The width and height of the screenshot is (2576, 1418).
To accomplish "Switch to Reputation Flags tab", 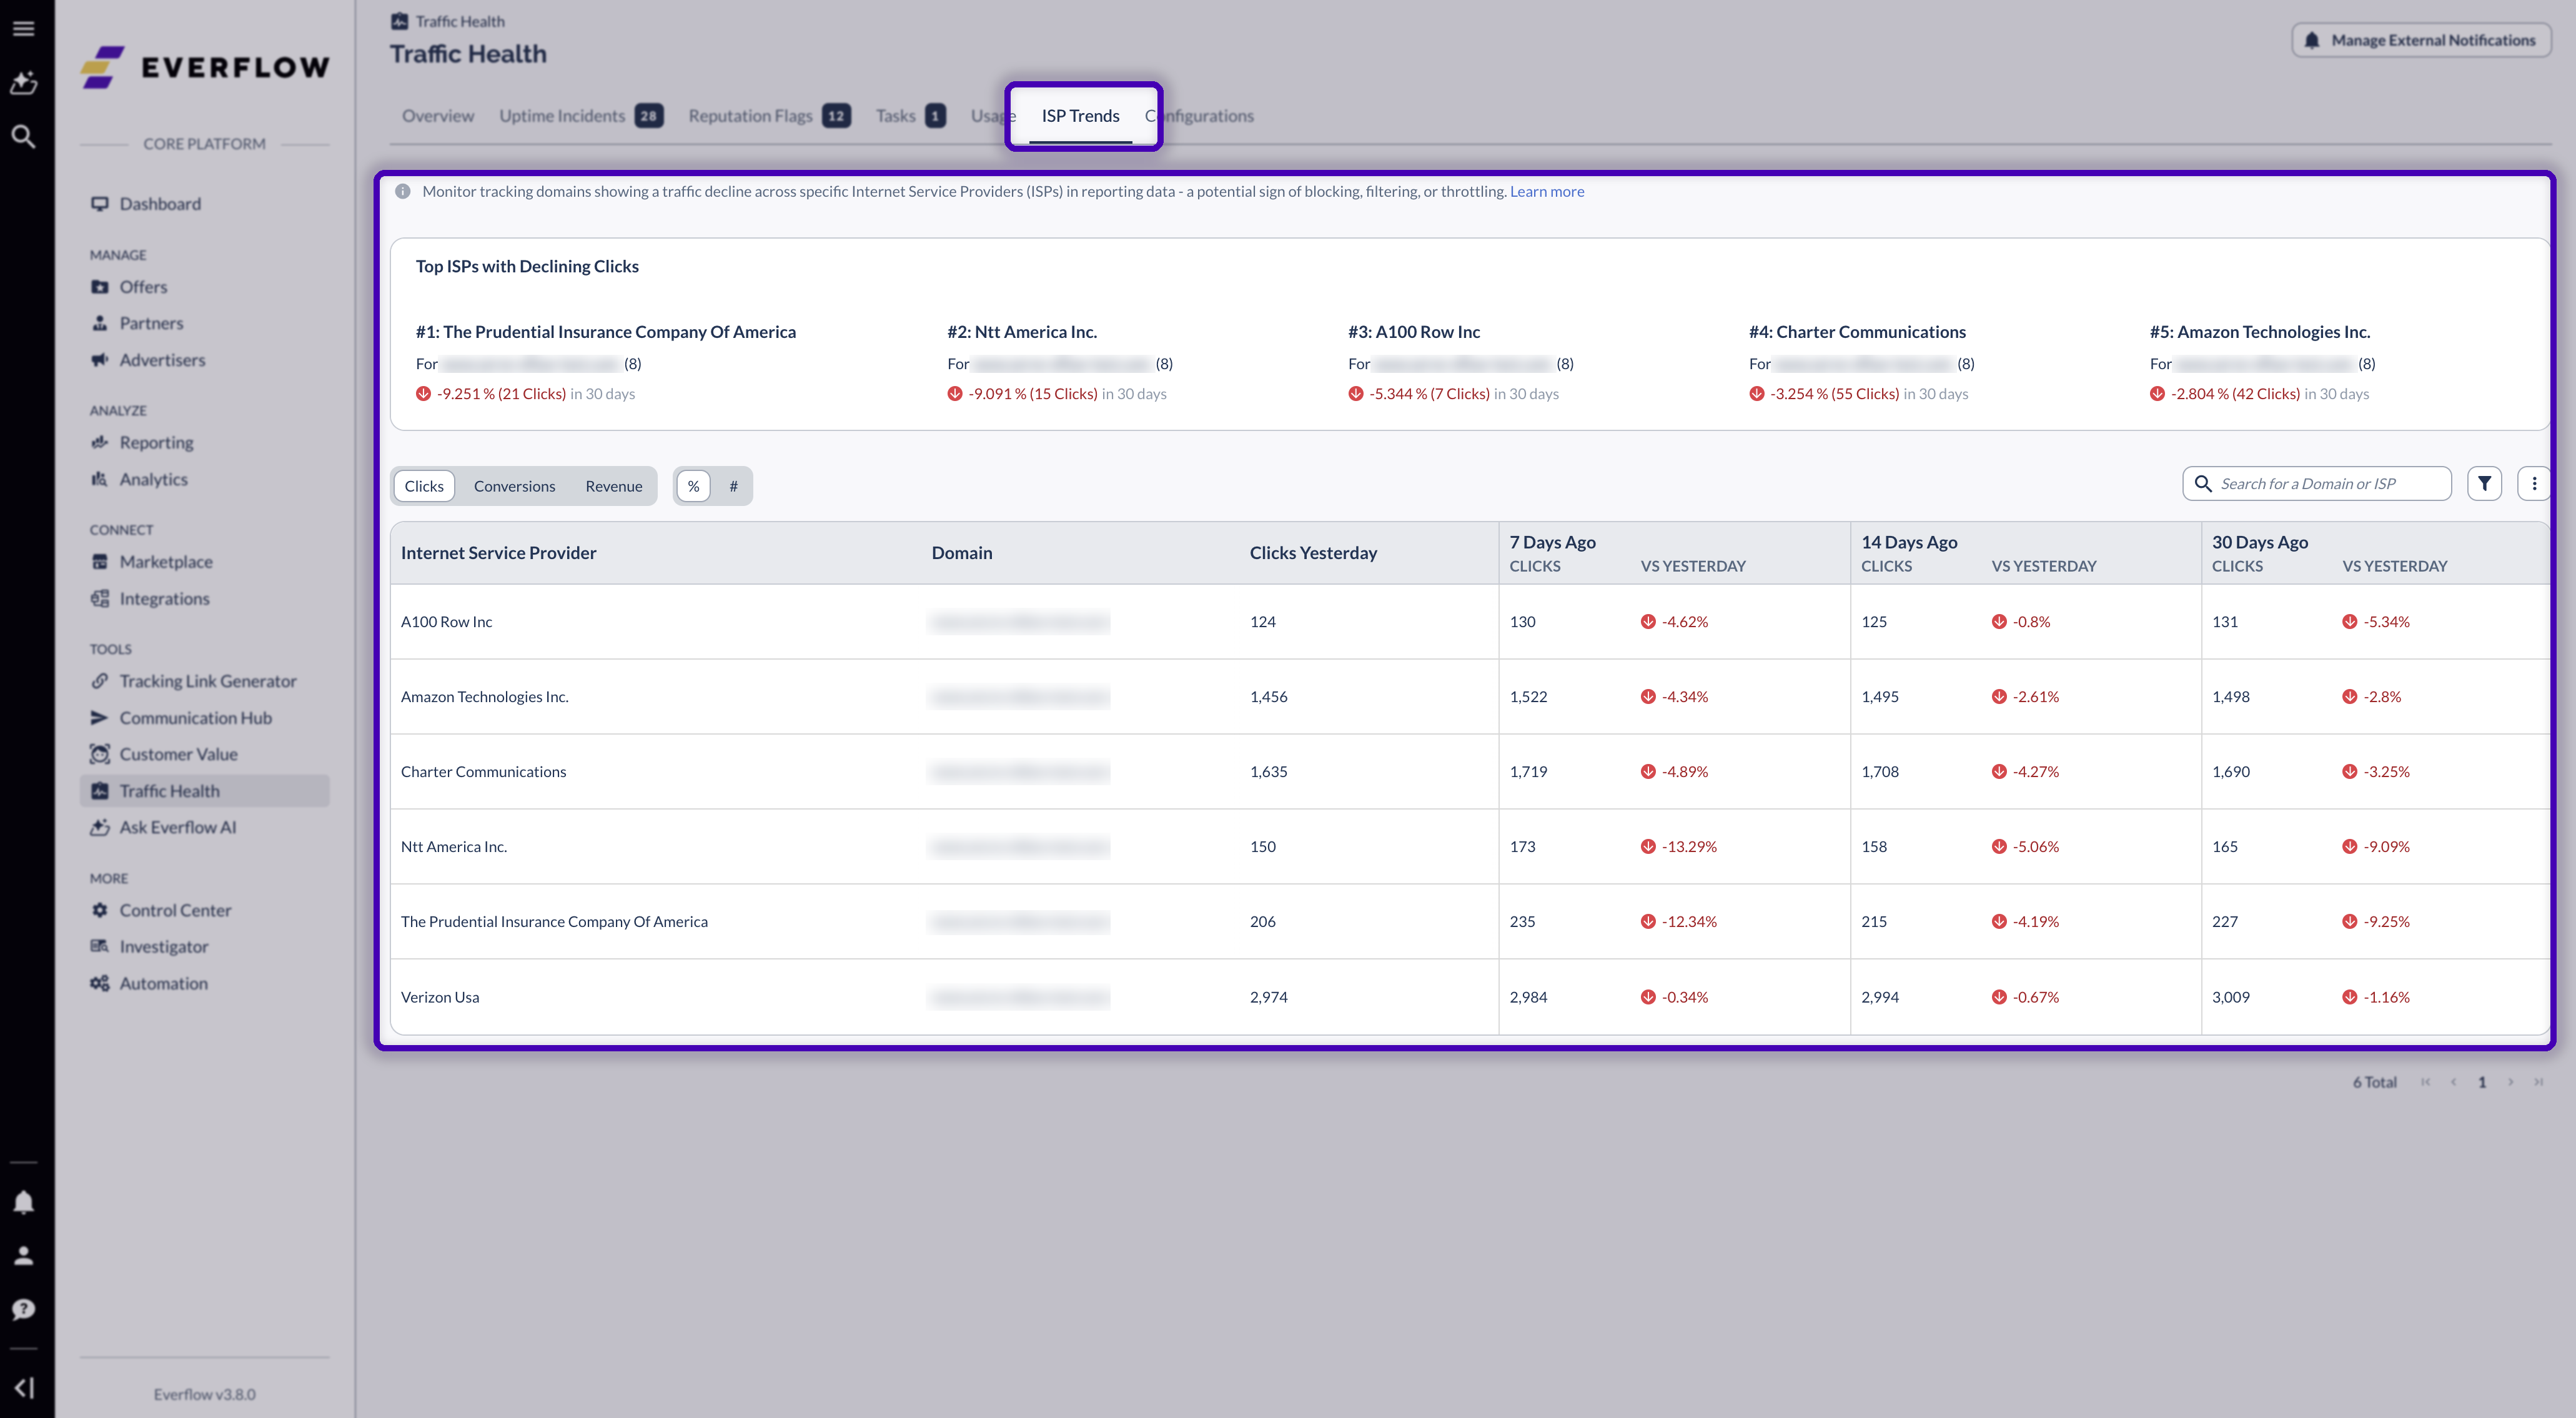I will tap(769, 116).
